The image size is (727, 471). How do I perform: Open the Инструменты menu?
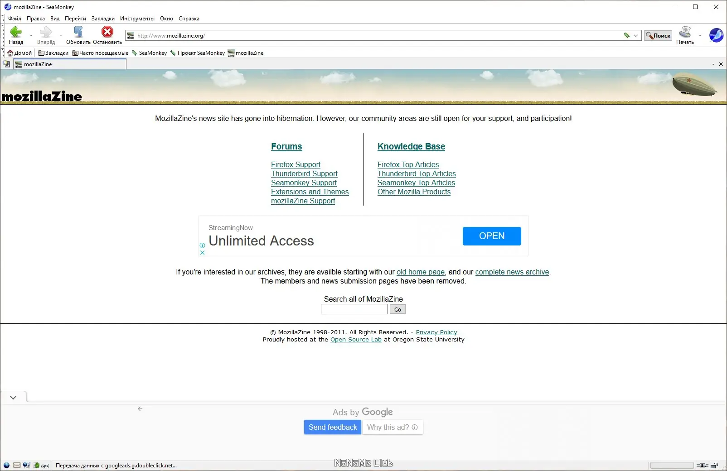click(137, 19)
